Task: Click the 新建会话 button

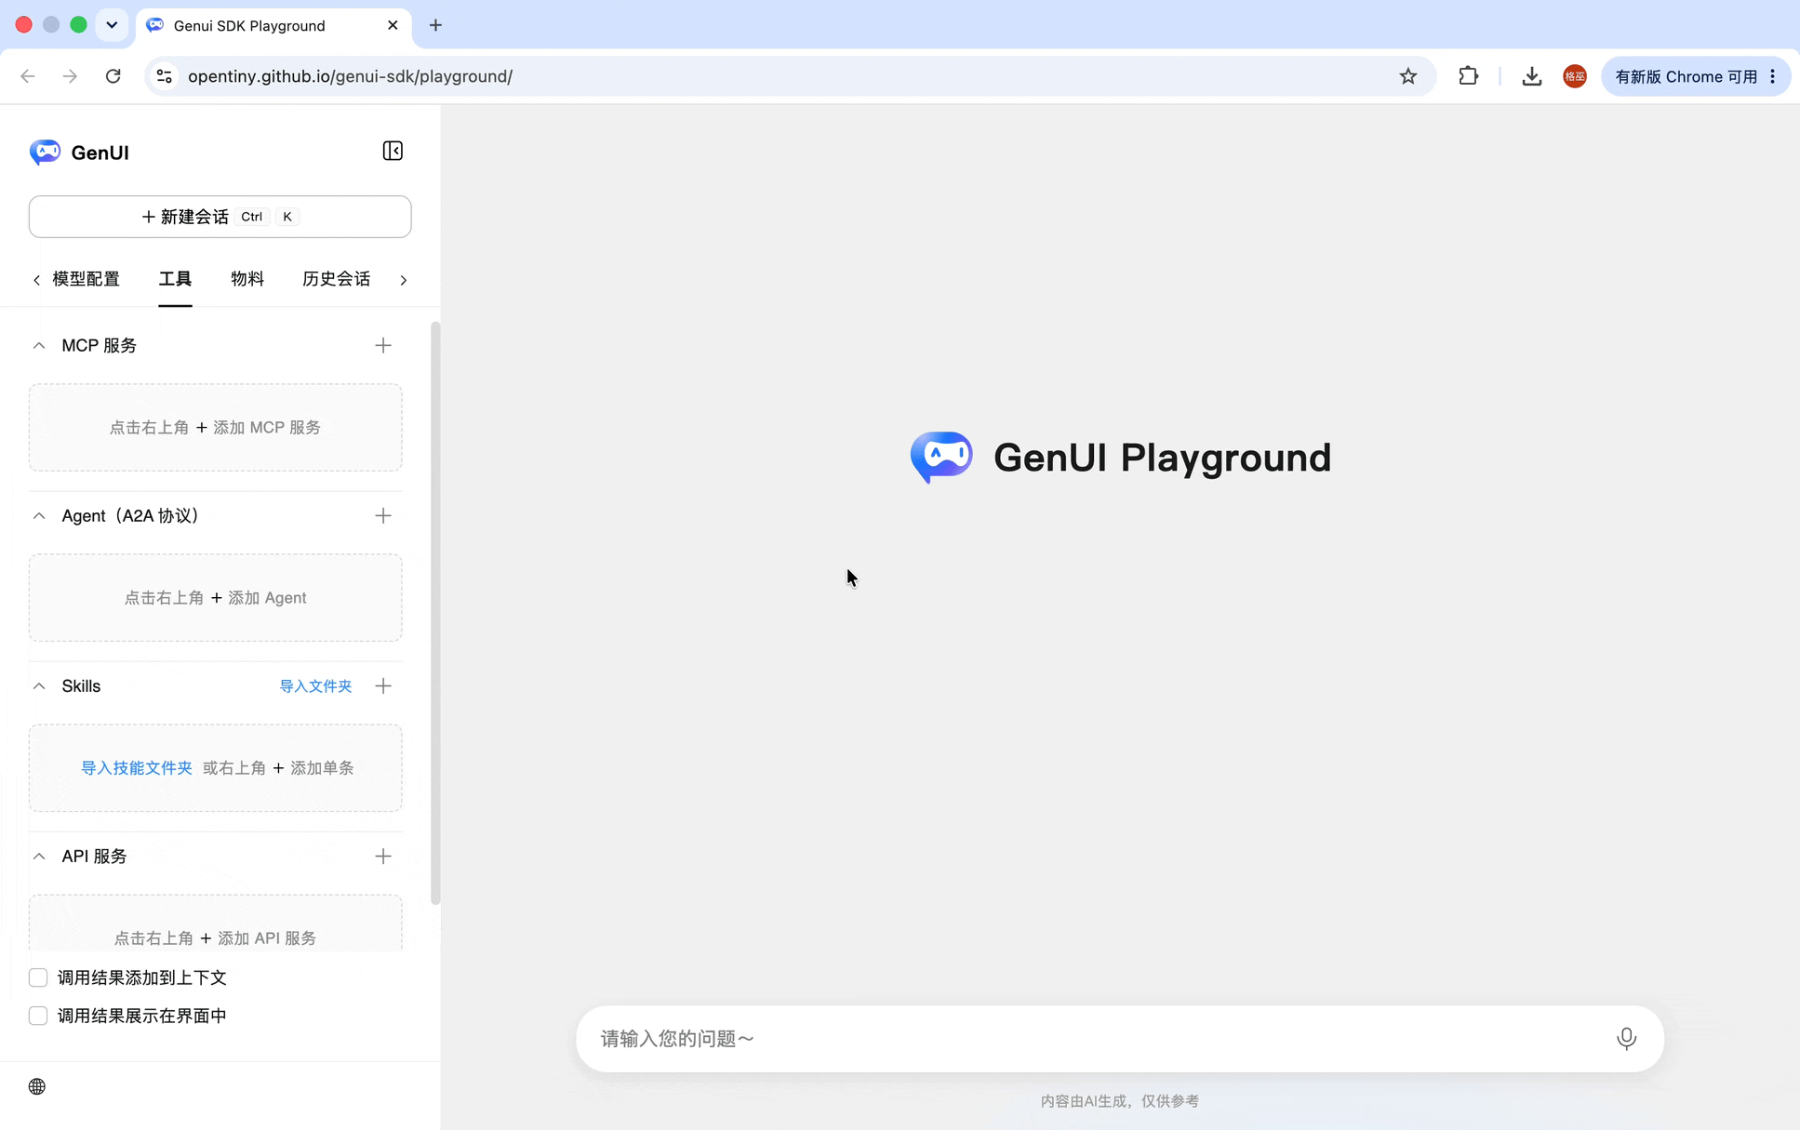Action: coord(220,217)
